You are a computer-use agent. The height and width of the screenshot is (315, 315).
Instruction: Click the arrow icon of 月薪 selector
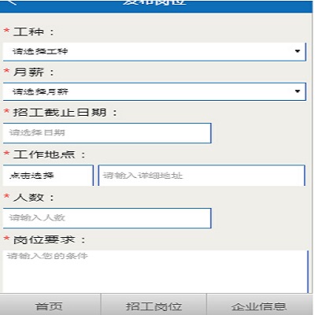point(298,91)
